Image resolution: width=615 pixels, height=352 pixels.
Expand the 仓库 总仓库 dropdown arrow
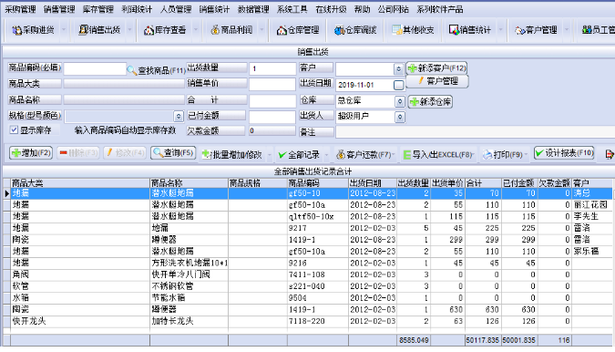[x=400, y=101]
